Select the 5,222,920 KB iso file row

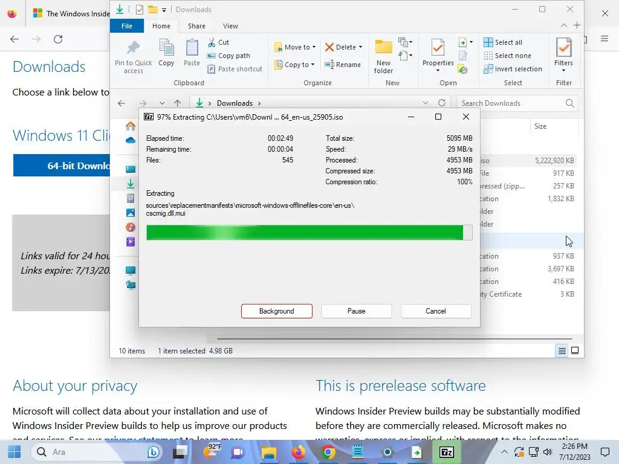pos(528,161)
